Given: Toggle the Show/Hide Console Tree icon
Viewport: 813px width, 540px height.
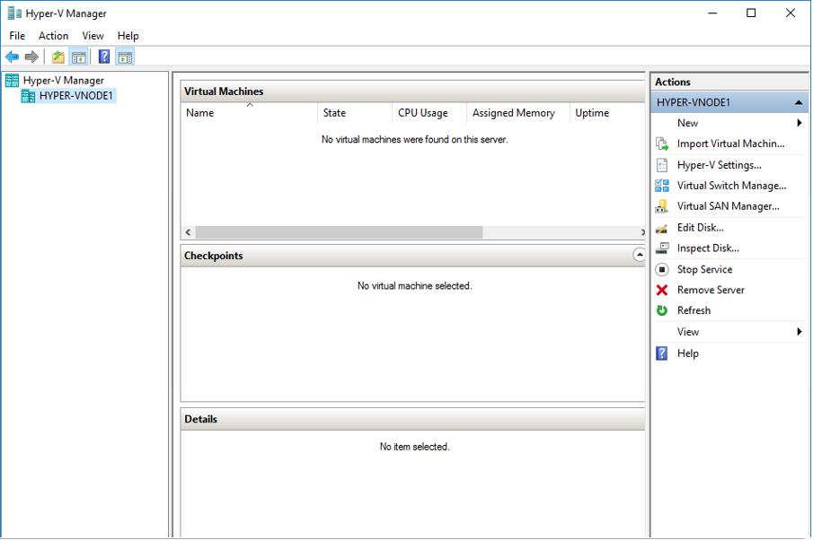Looking at the screenshot, I should [x=79, y=57].
